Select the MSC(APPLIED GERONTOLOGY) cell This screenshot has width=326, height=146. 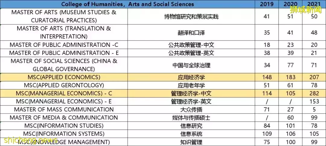(x=64, y=85)
